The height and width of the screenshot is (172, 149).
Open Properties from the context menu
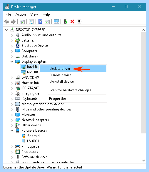tap(73, 99)
